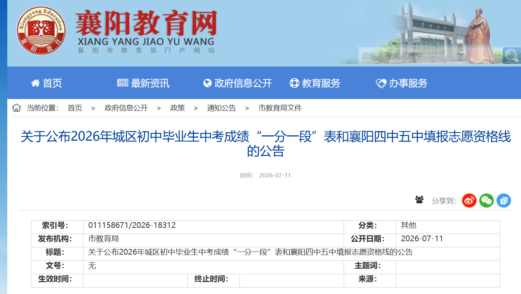Click the search magnifier icon

tap(511, 55)
